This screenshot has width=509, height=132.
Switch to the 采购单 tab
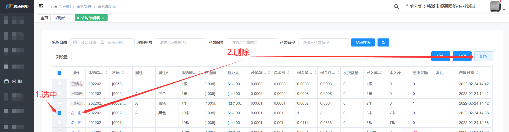[x=60, y=18]
